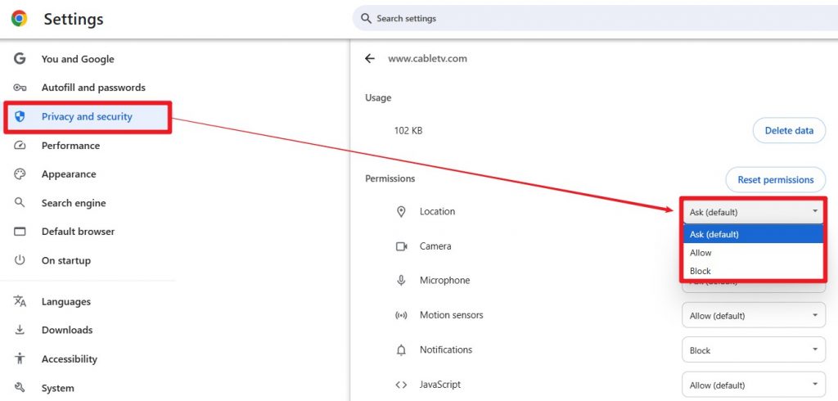
Task: Go back using the left arrow
Action: point(369,58)
